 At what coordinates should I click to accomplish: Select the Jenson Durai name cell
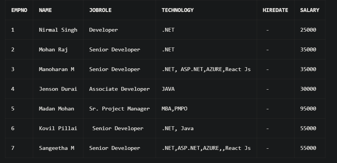[58, 89]
